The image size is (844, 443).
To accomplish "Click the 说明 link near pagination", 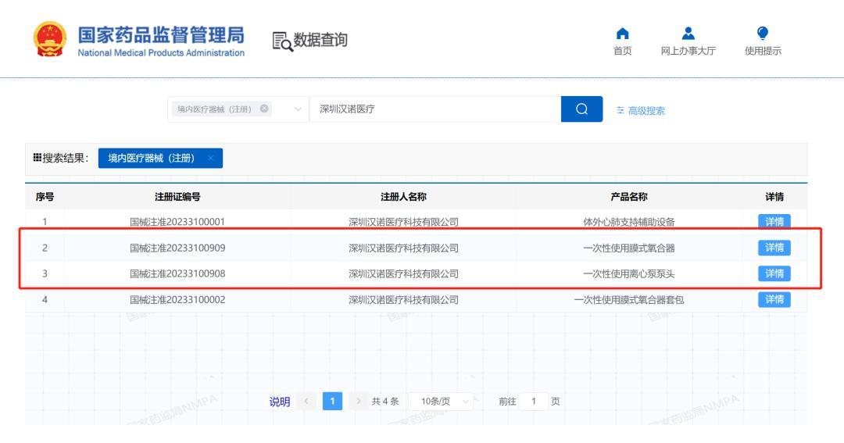I will [x=278, y=402].
